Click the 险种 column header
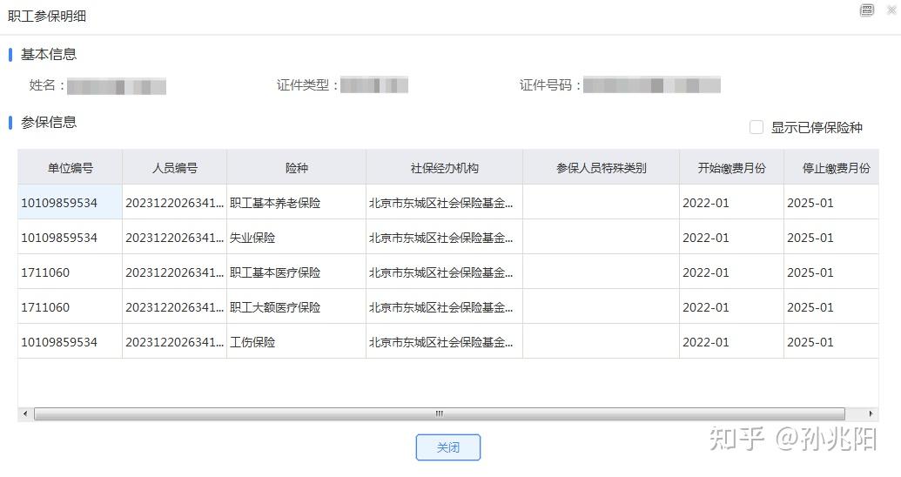Viewport: 901px width, 477px height. click(x=296, y=168)
